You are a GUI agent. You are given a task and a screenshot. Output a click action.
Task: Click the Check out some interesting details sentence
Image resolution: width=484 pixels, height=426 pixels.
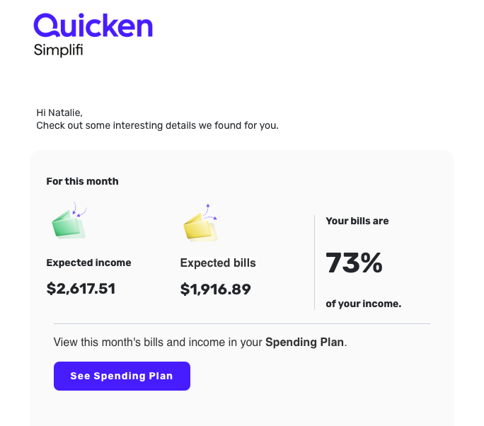coord(157,126)
